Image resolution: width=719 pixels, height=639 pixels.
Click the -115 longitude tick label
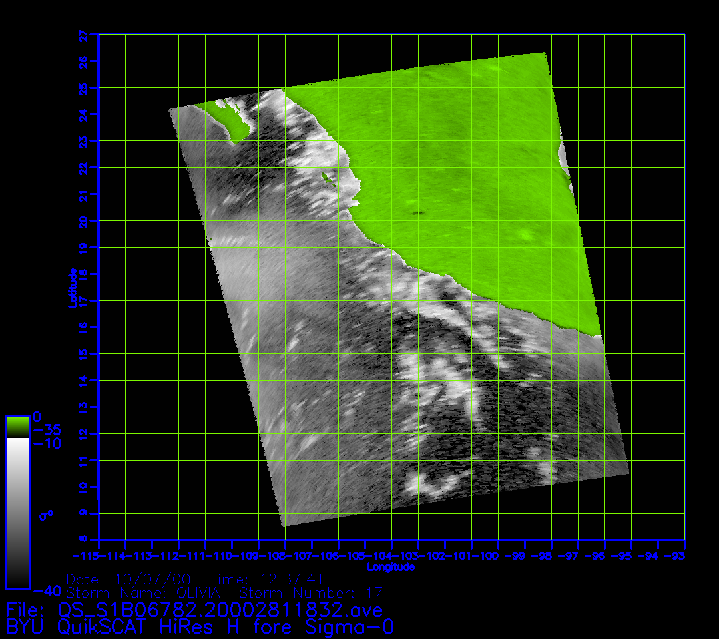tap(86, 556)
